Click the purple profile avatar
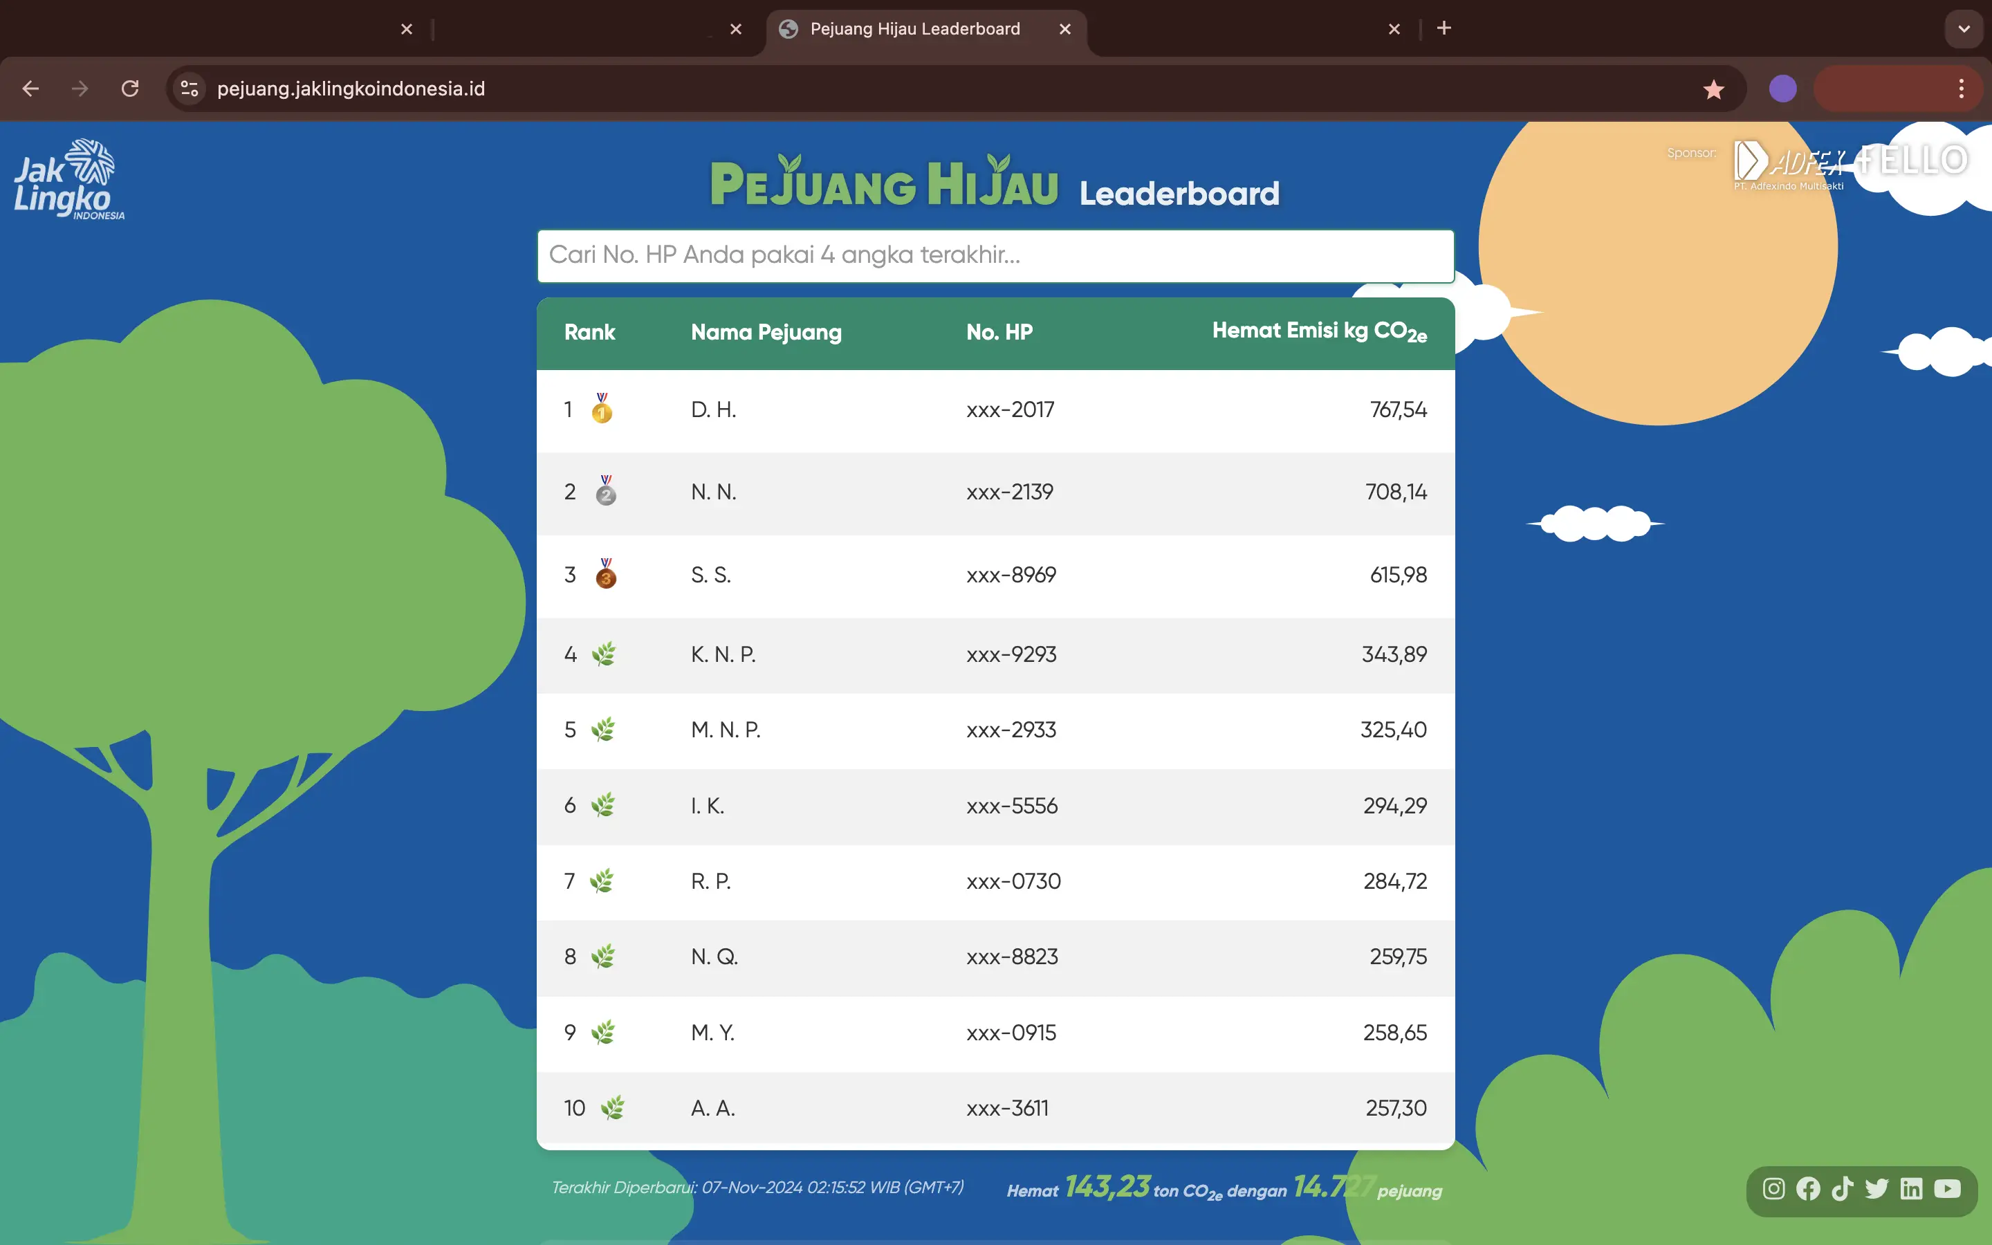Image resolution: width=1992 pixels, height=1245 pixels. tap(1783, 88)
